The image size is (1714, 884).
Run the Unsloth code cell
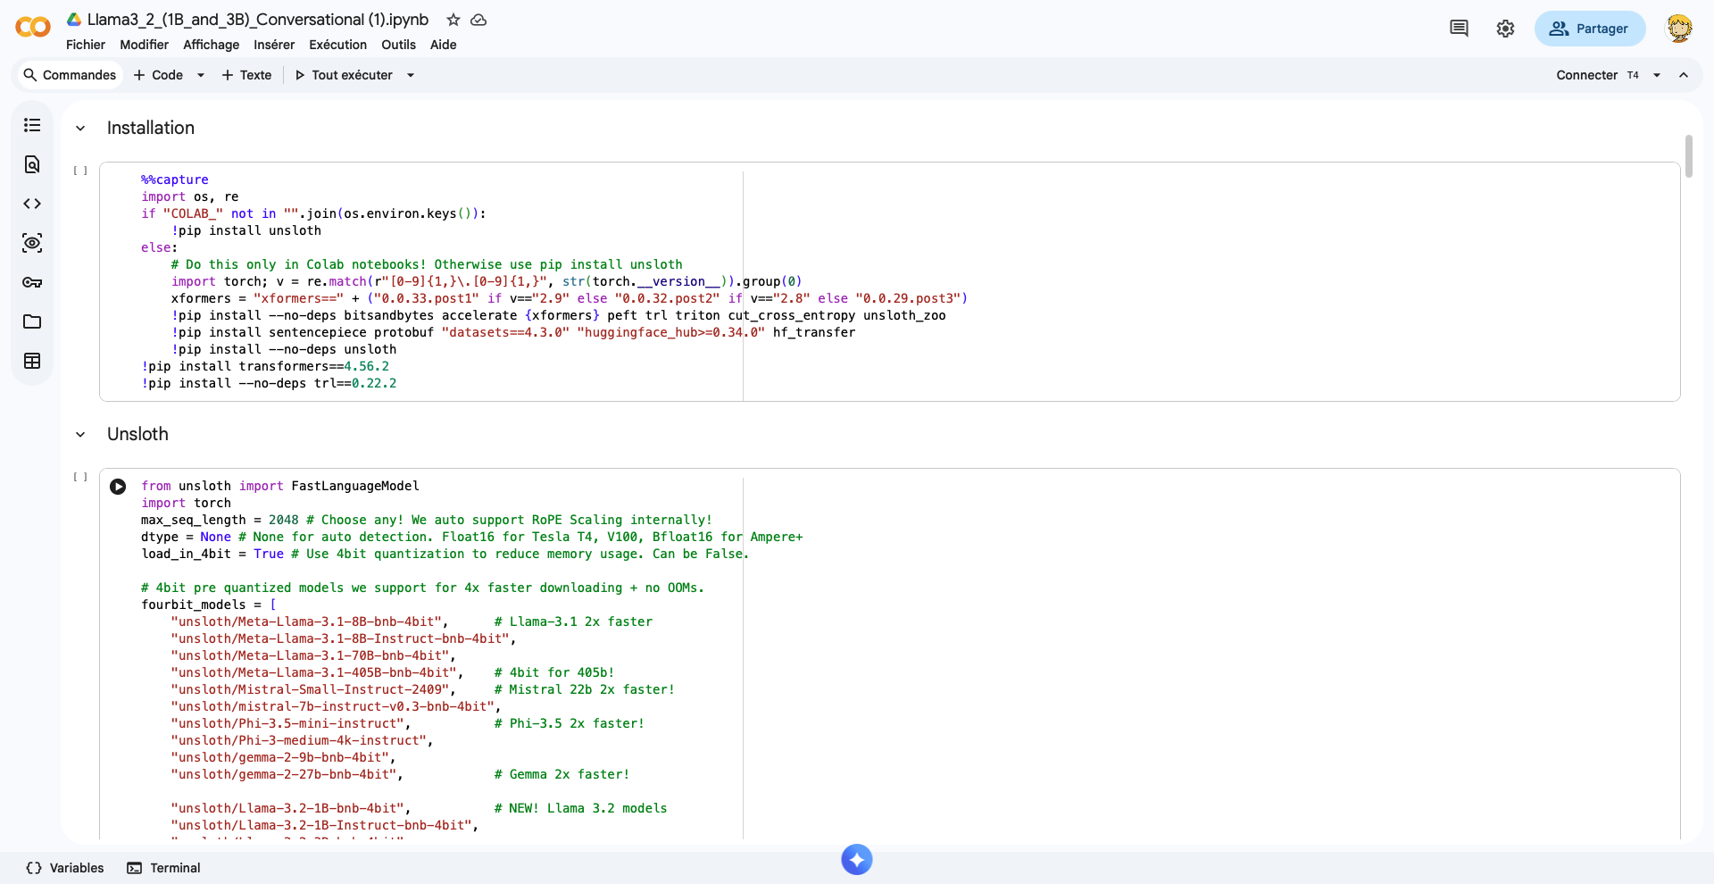pos(117,487)
